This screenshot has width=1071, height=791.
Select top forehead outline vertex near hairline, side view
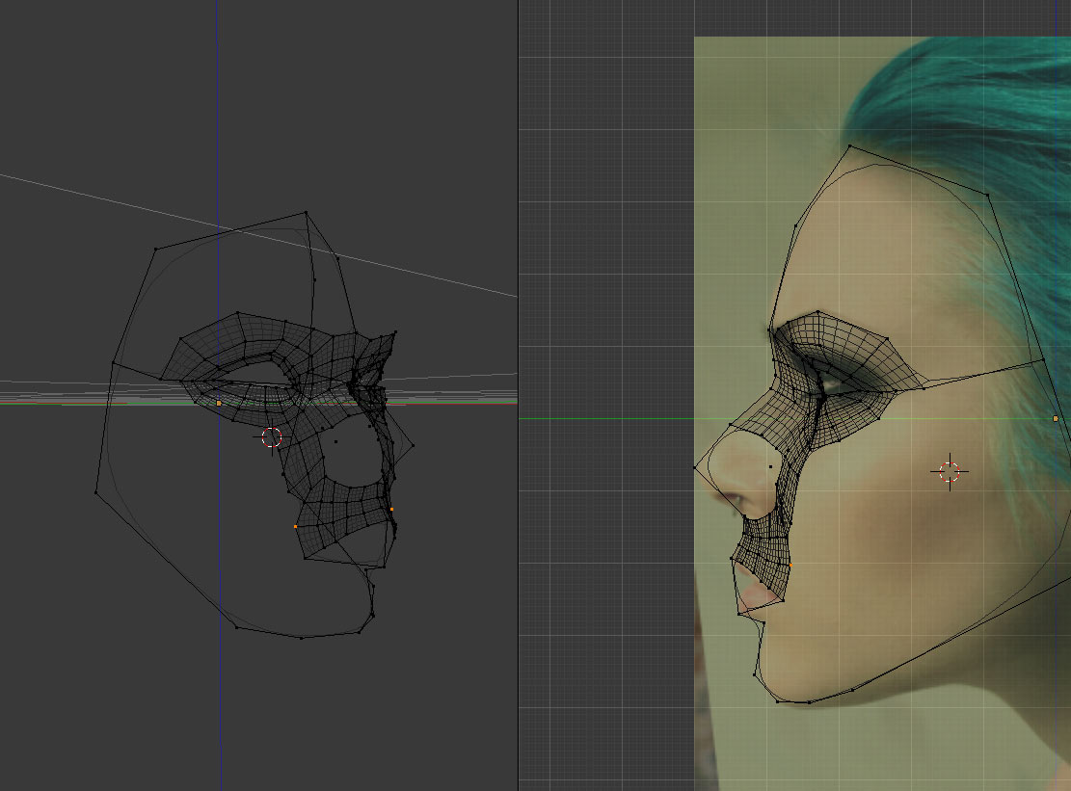[x=849, y=146]
